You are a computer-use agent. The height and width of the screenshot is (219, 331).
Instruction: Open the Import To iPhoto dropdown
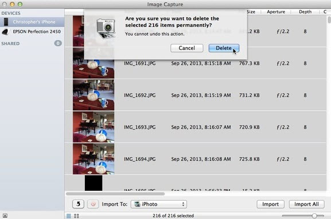tap(159, 204)
